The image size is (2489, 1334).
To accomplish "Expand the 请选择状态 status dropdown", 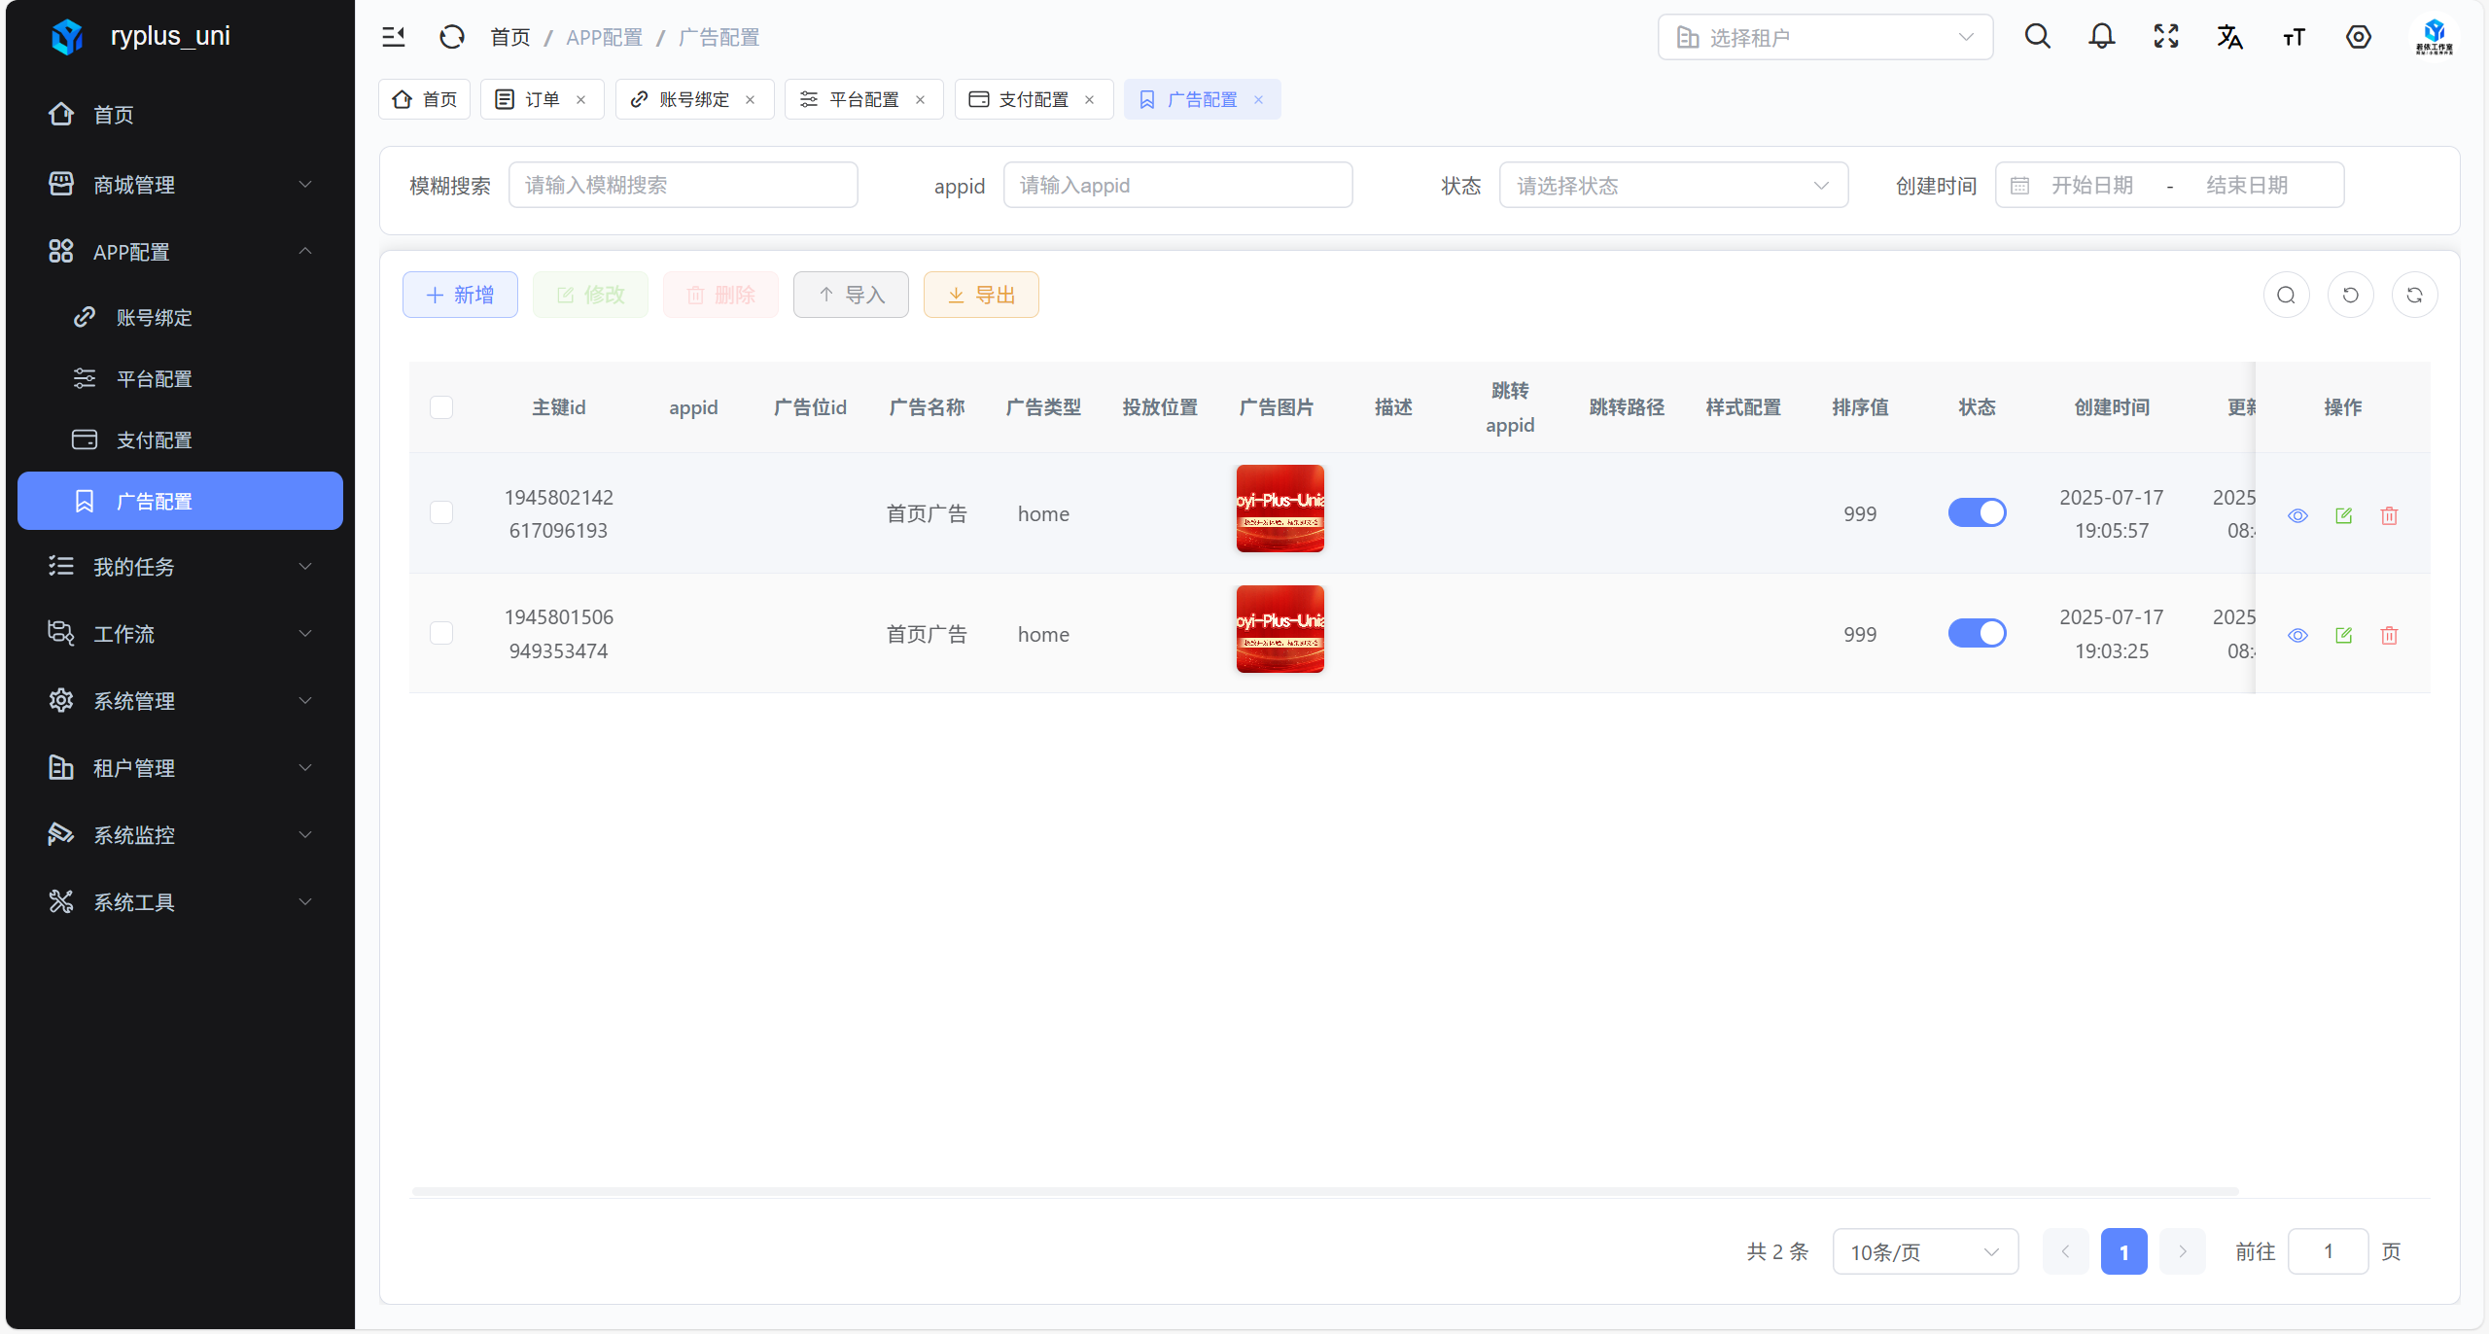I will [1672, 185].
